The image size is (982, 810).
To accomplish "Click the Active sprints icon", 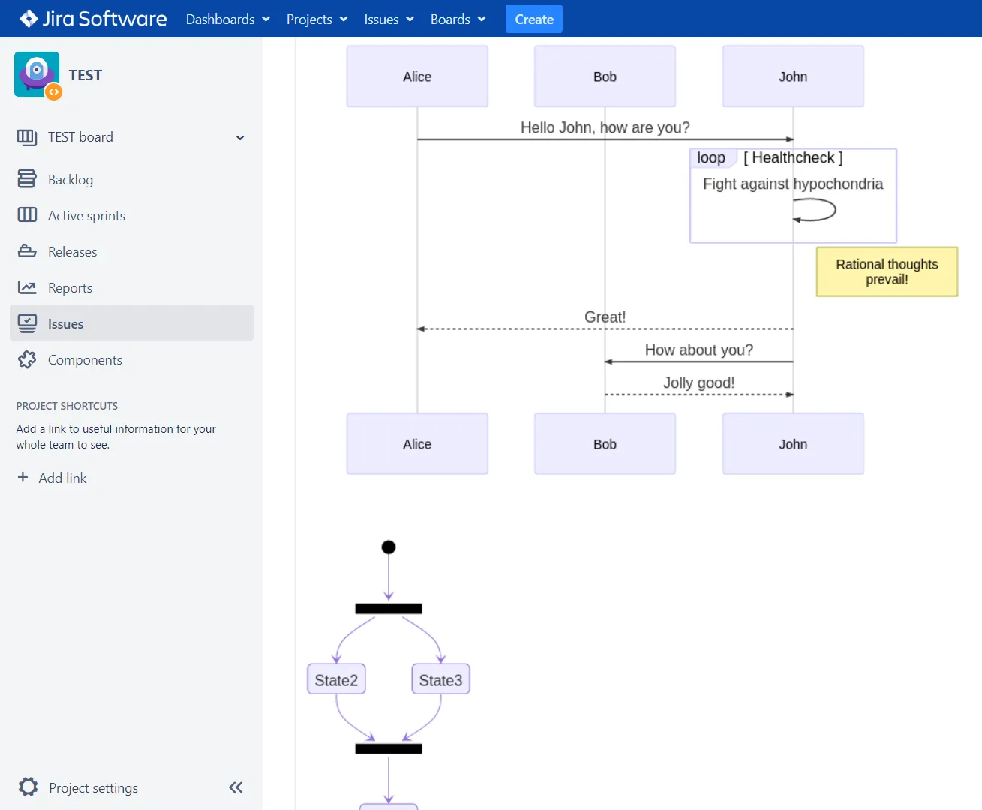I will tap(27, 215).
